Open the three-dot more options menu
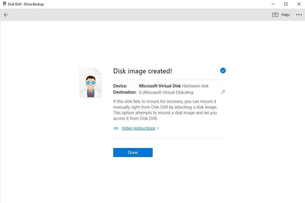This screenshot has width=305, height=203. [x=299, y=15]
